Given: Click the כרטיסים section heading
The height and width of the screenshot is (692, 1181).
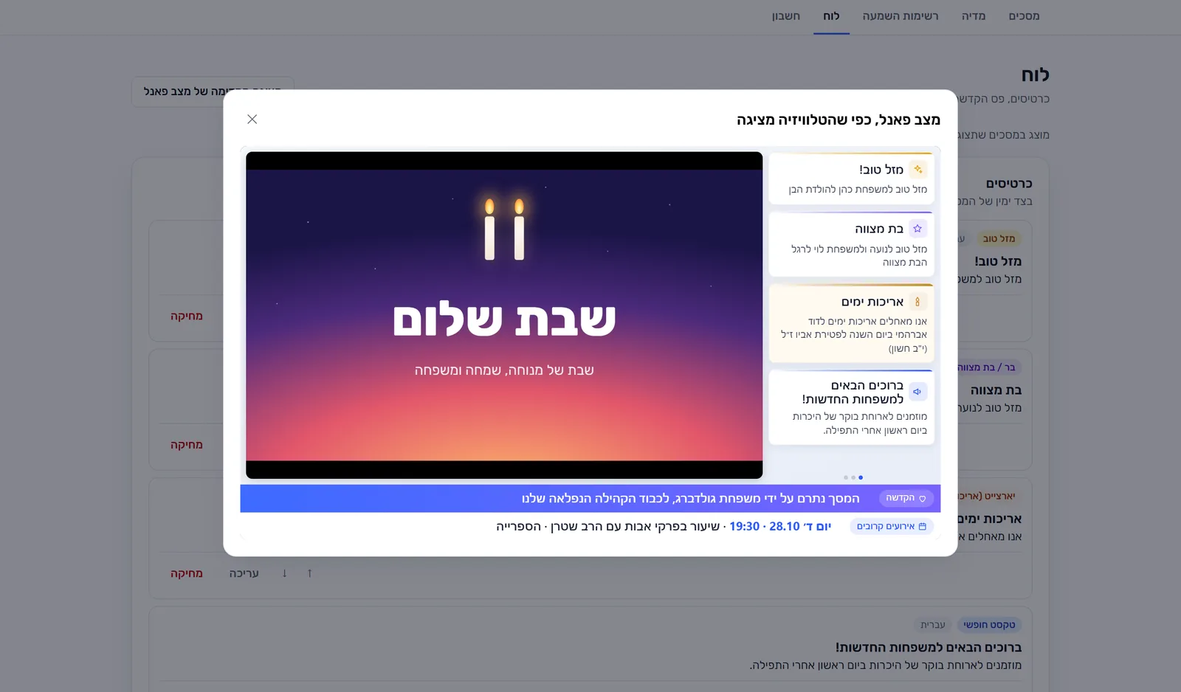Looking at the screenshot, I should click(x=1009, y=184).
